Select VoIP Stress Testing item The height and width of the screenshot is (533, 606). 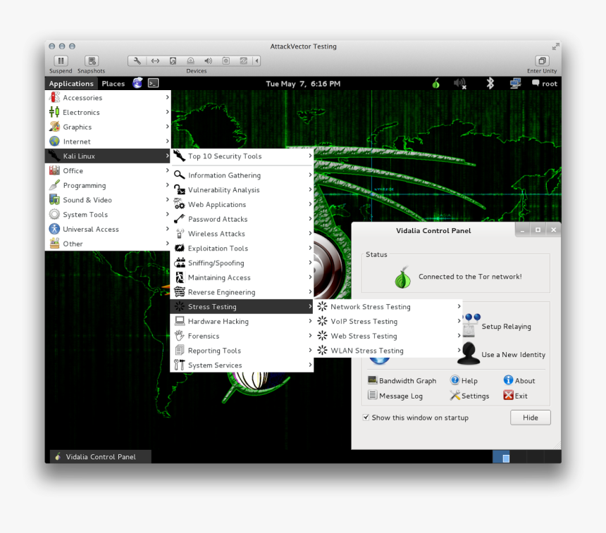388,321
